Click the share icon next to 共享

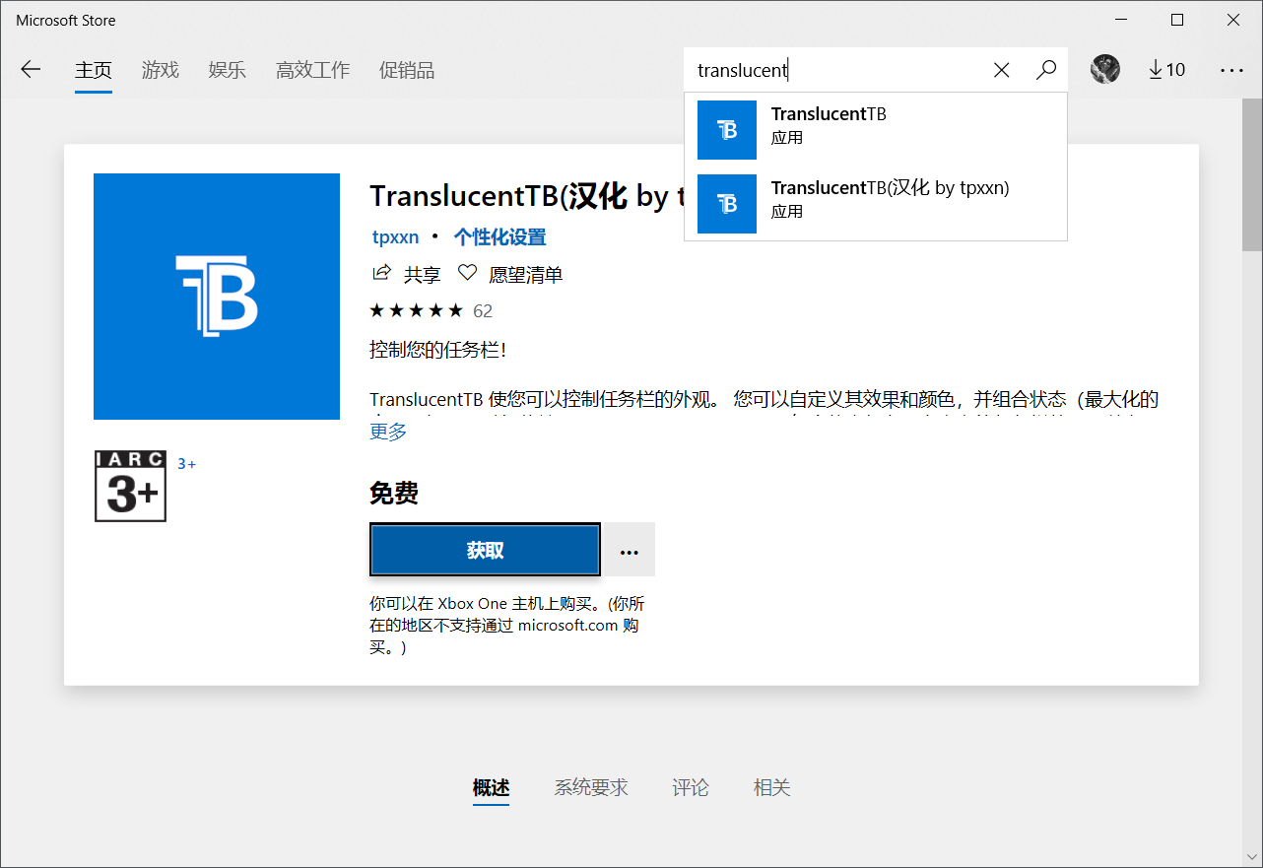380,274
